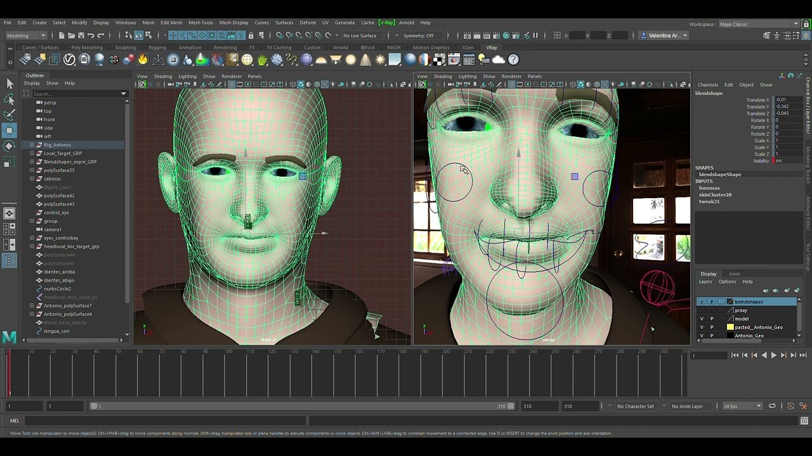Click the fluid fire effect icon on the shelf
This screenshot has width=812, height=456.
143,58
